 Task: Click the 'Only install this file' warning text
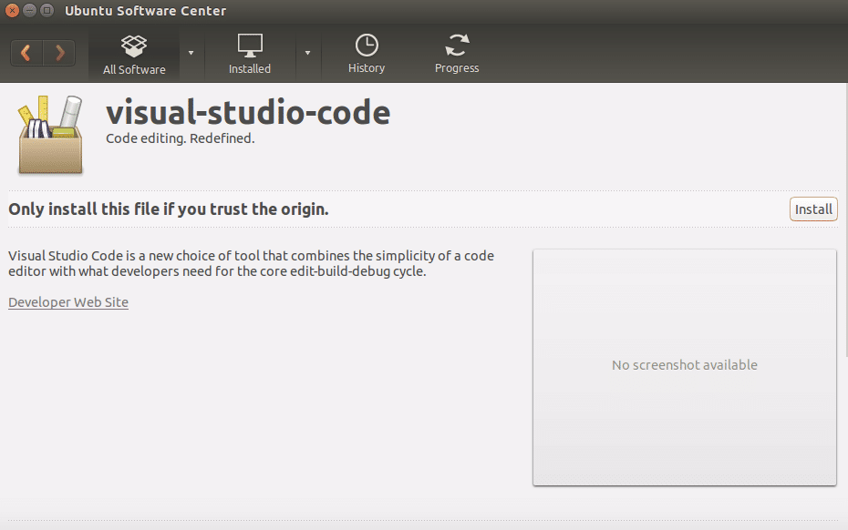(169, 209)
